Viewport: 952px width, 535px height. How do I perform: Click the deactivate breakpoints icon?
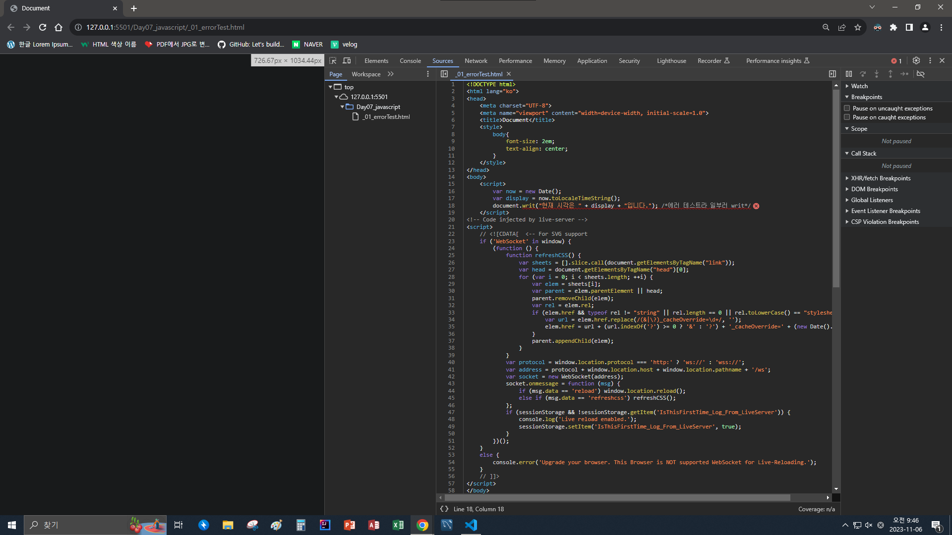point(921,74)
